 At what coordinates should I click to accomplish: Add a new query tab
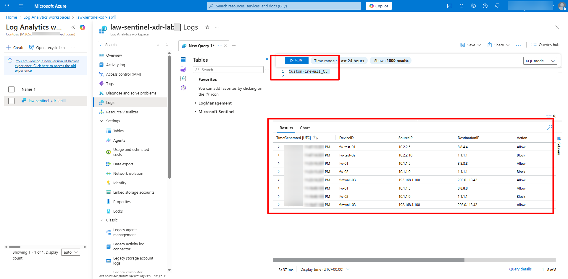[234, 45]
